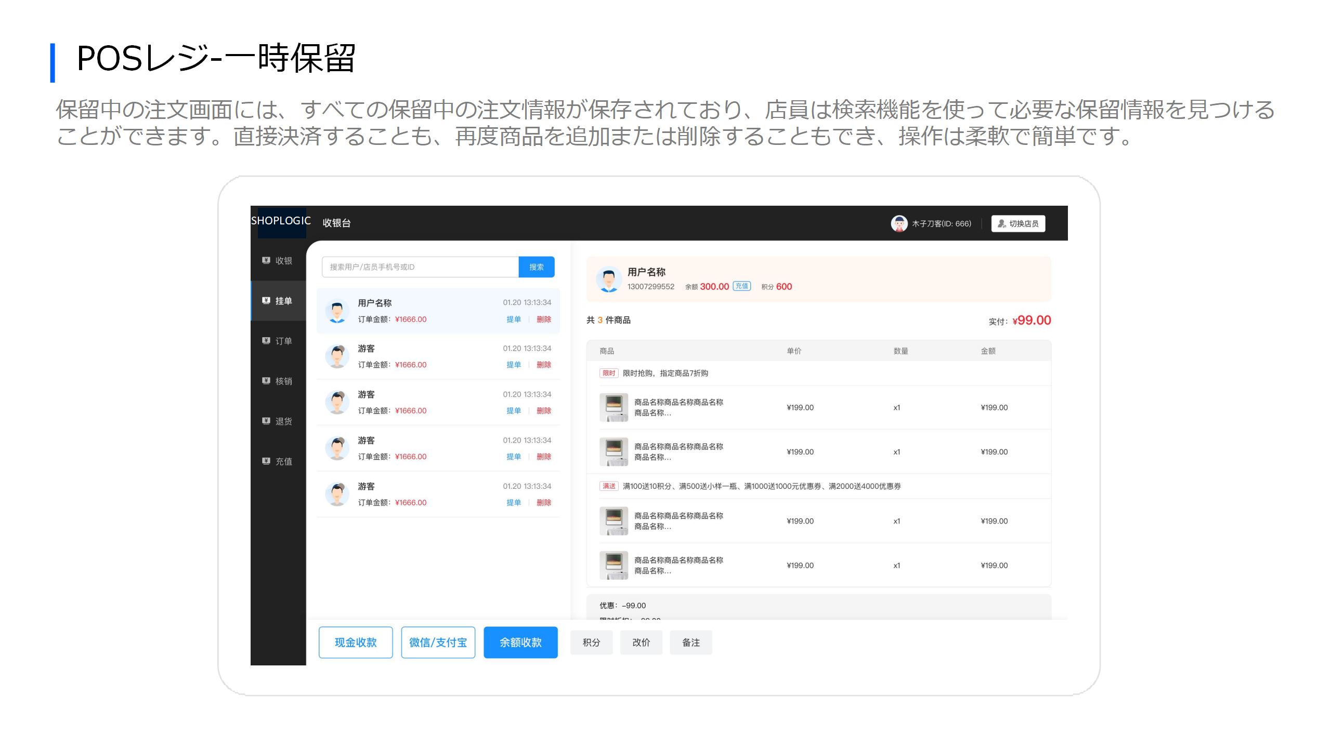
Task: Focus the user/phone search input field
Action: 420,267
